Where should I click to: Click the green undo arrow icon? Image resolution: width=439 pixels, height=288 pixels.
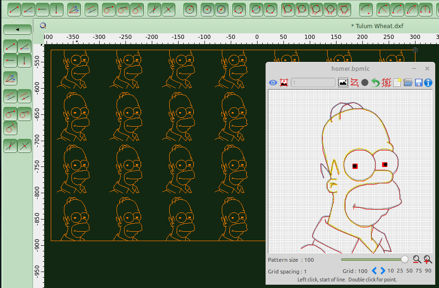click(x=375, y=83)
